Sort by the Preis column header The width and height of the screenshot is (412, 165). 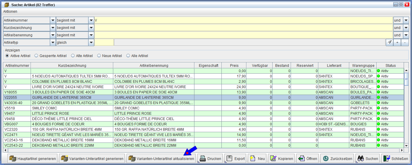pyautogui.click(x=234, y=65)
